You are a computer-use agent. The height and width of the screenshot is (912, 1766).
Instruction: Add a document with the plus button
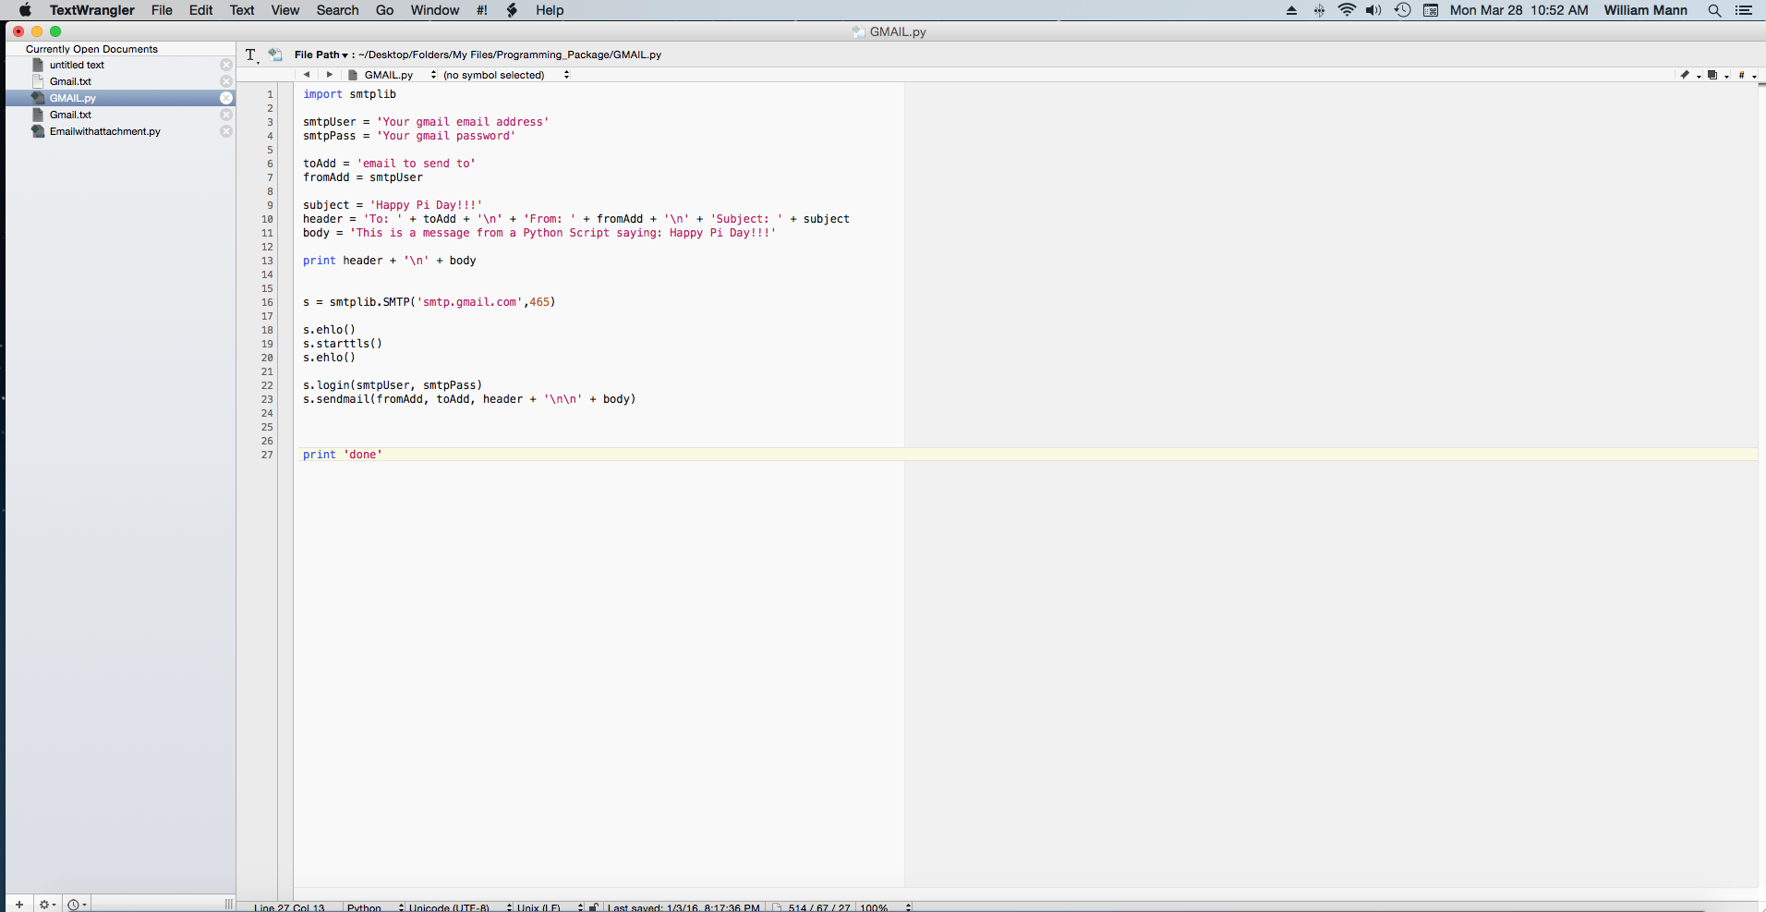pyautogui.click(x=18, y=905)
